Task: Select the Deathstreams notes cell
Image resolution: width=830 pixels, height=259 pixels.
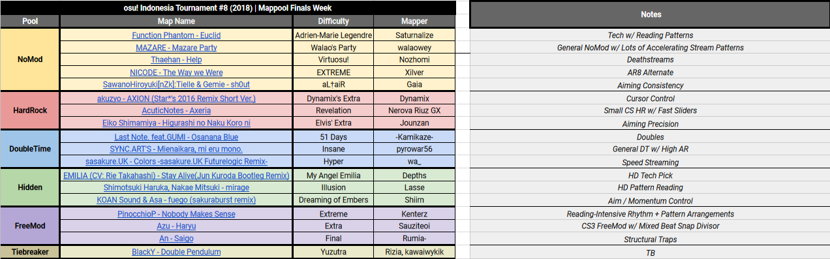Action: 650,59
